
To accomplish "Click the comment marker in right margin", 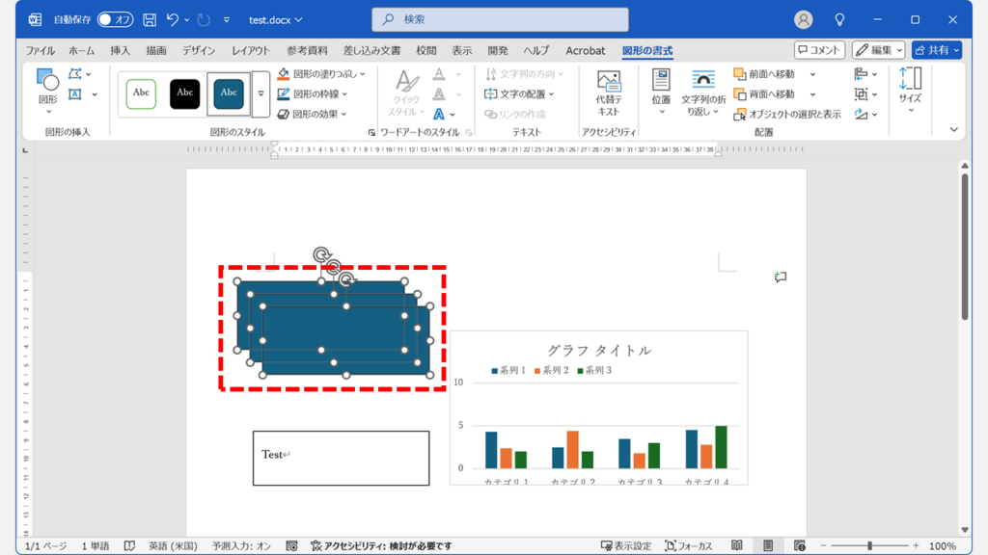I will [x=781, y=277].
